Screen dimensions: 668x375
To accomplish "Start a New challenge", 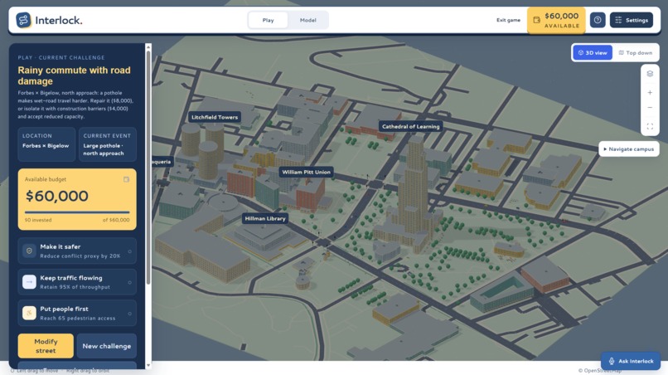I will [107, 346].
